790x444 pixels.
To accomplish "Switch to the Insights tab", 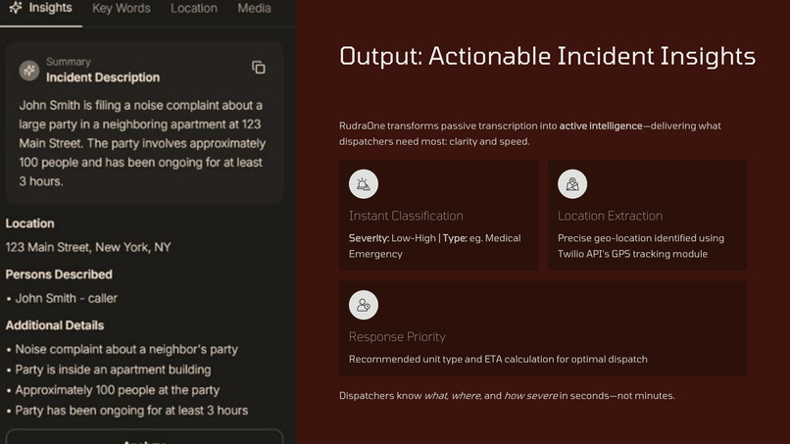I will click(x=41, y=9).
